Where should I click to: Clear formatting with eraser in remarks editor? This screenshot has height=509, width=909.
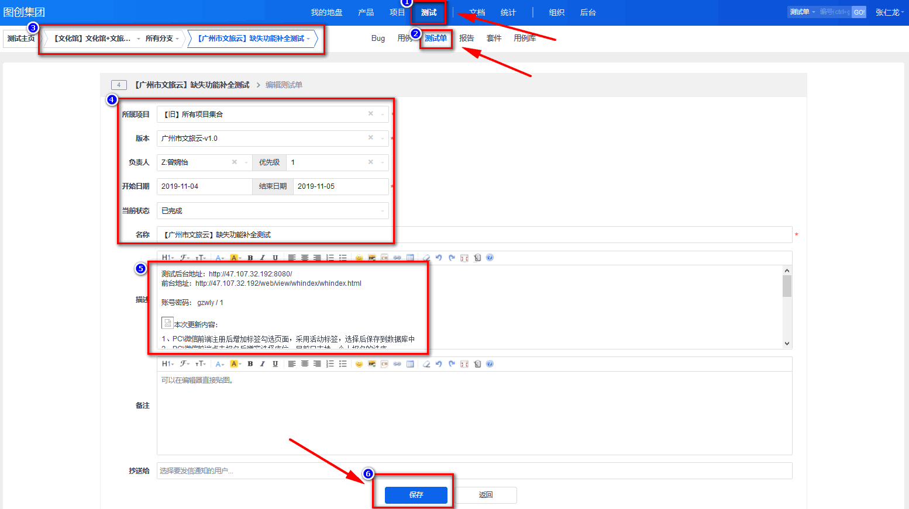click(426, 364)
